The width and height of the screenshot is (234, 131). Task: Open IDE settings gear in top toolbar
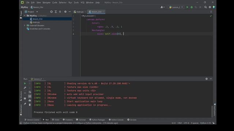[x=210, y=7]
